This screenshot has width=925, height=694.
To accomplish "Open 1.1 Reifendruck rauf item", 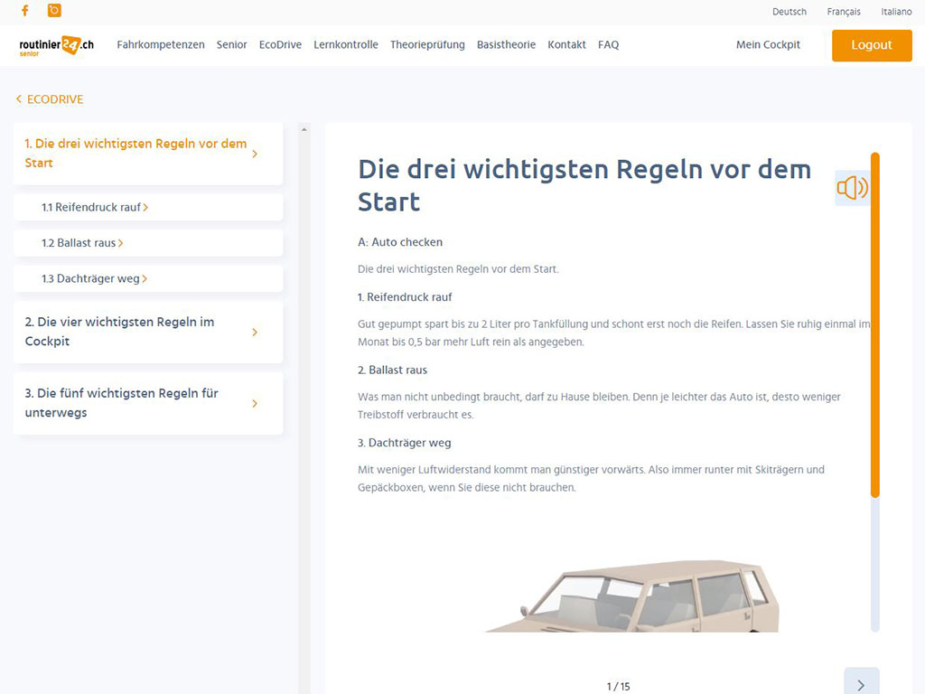I will 94,207.
